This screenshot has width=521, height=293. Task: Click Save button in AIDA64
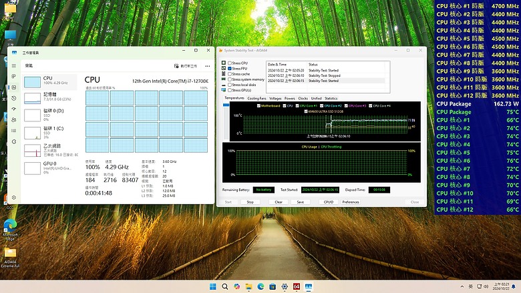[301, 202]
